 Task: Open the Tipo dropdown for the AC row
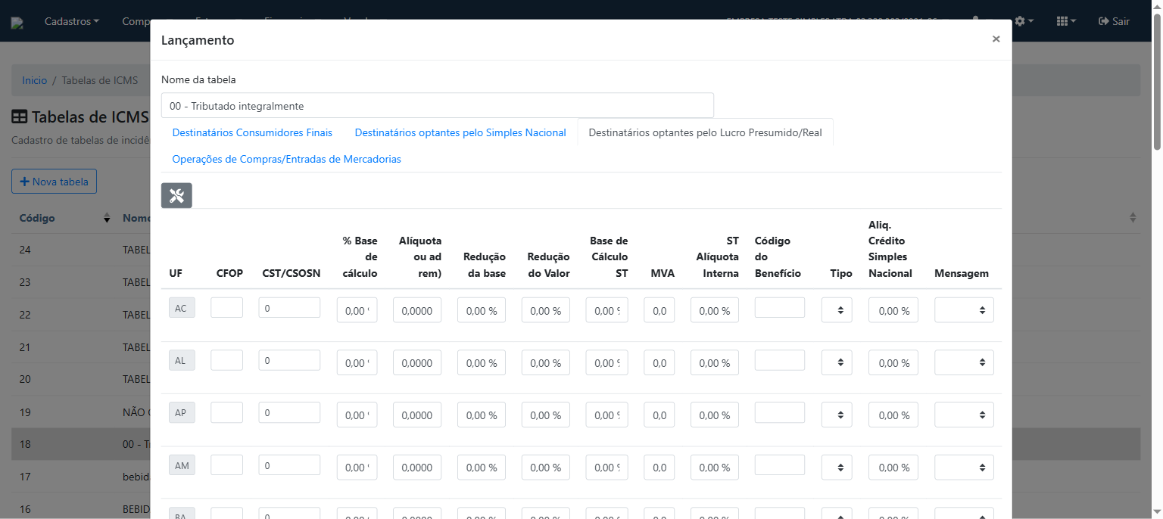click(837, 310)
